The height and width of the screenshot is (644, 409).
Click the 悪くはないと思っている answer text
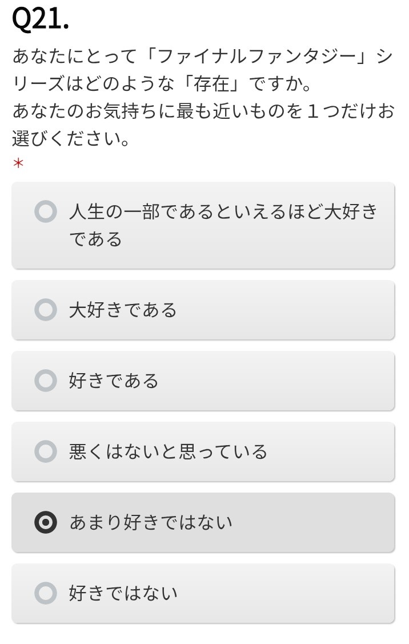click(168, 451)
